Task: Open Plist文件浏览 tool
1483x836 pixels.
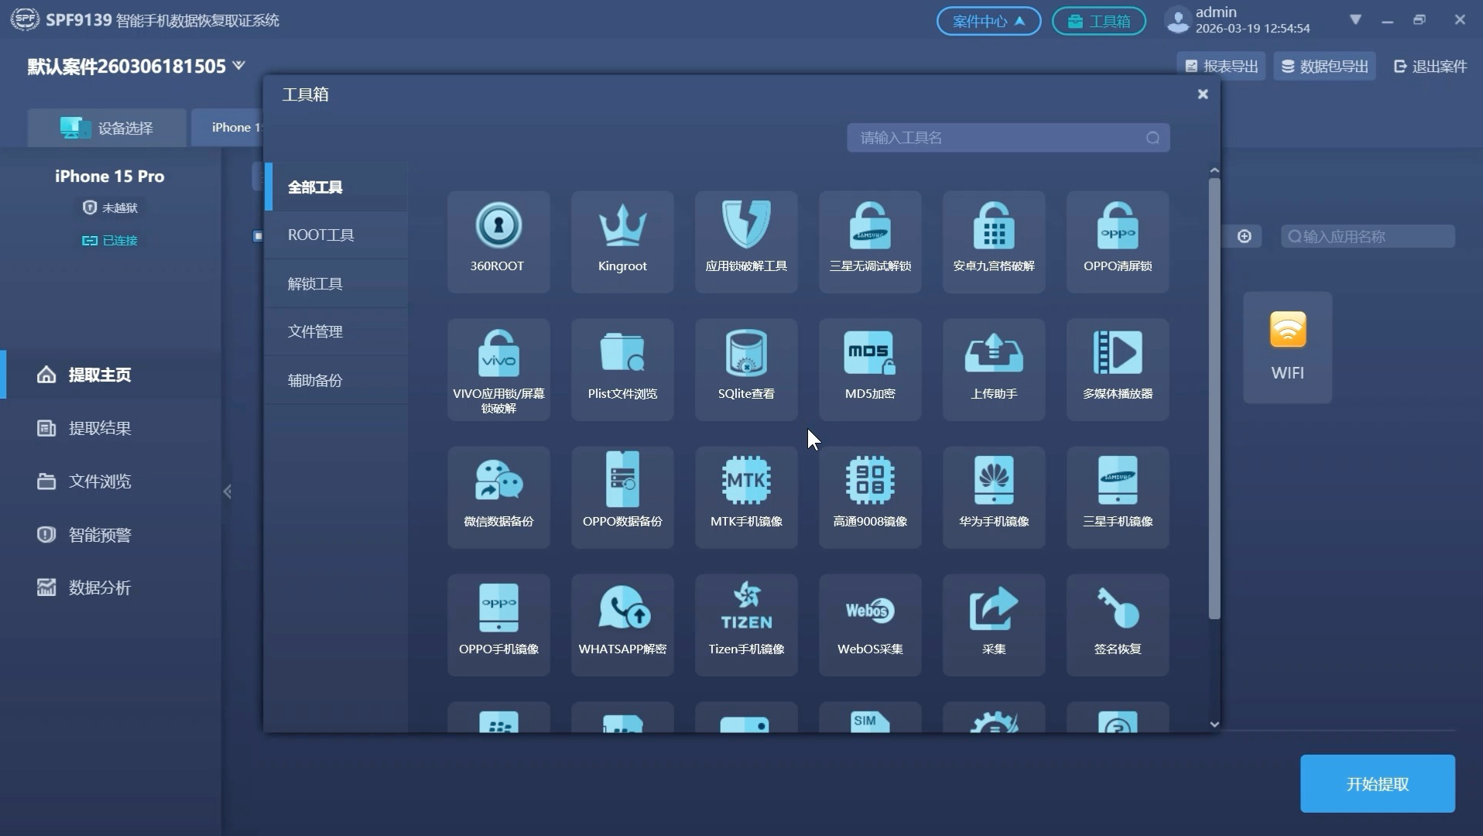Action: point(622,369)
